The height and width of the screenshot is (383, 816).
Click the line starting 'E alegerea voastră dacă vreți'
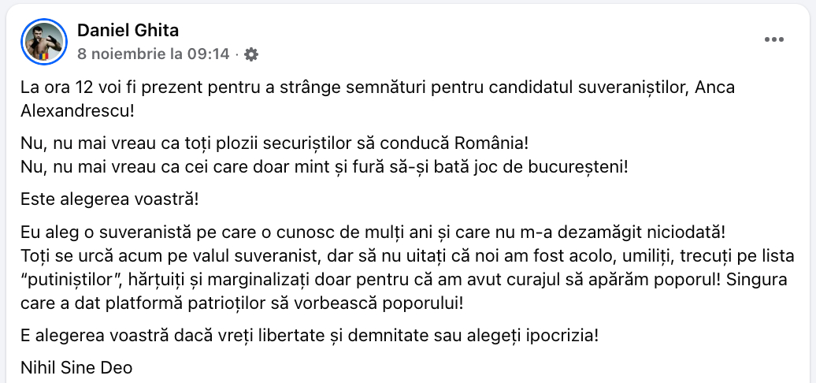tap(309, 334)
